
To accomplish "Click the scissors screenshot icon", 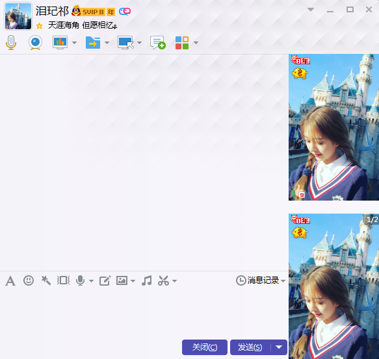I will (164, 280).
